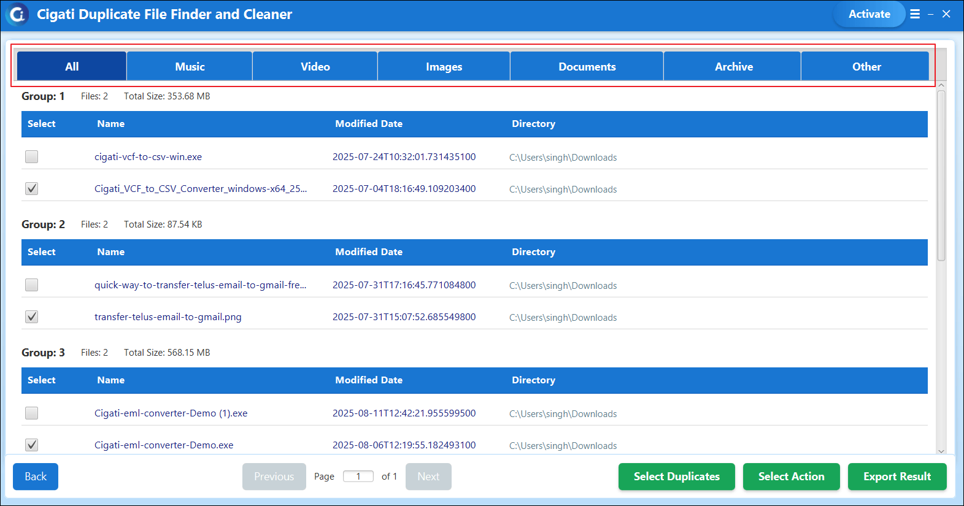Click Group 1 Name column header

pos(110,124)
